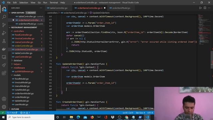Collapse the Open Editors section
This screenshot has width=213, height=120.
10,13
